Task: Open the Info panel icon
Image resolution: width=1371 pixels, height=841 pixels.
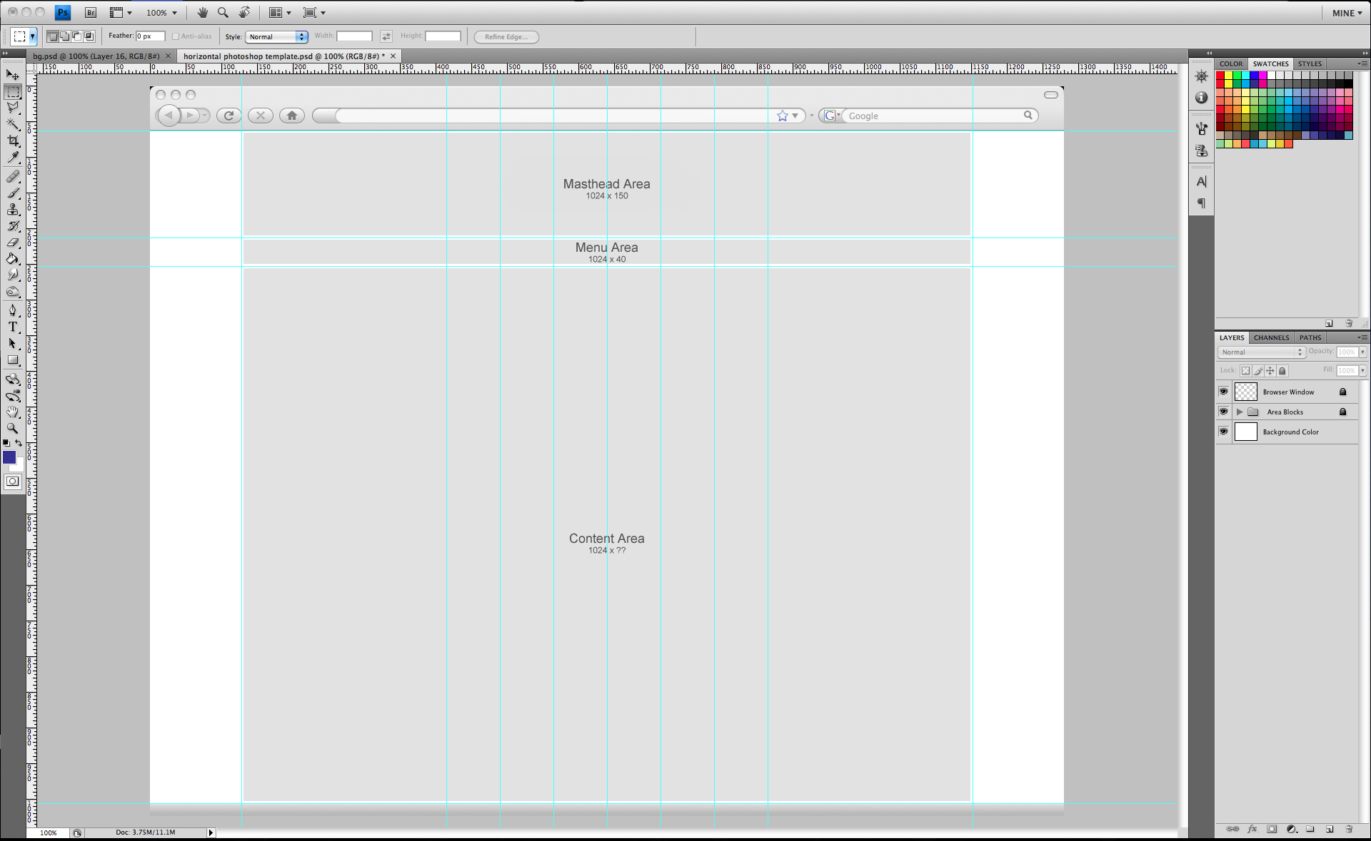Action: [x=1202, y=98]
